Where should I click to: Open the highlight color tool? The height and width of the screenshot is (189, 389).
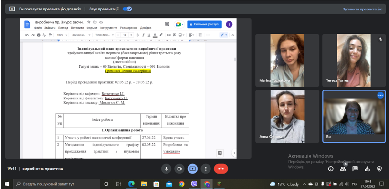(161, 35)
